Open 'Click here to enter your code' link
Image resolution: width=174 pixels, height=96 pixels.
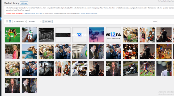[x=33, y=13]
